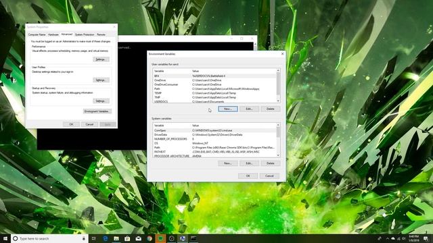433x243 pixels.
Task: Click the Environment Variables button
Action: [x=97, y=111]
